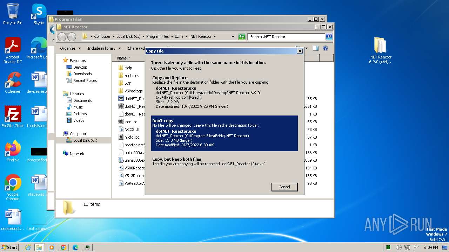Screen dimensions: 449x252
Task: Expand the Program Files breadcrumb arrow
Action: pos(172,36)
